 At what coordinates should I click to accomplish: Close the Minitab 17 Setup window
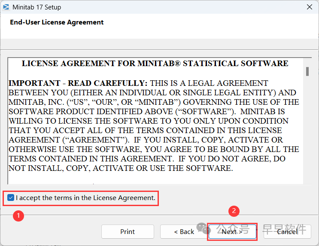pyautogui.click(x=309, y=7)
